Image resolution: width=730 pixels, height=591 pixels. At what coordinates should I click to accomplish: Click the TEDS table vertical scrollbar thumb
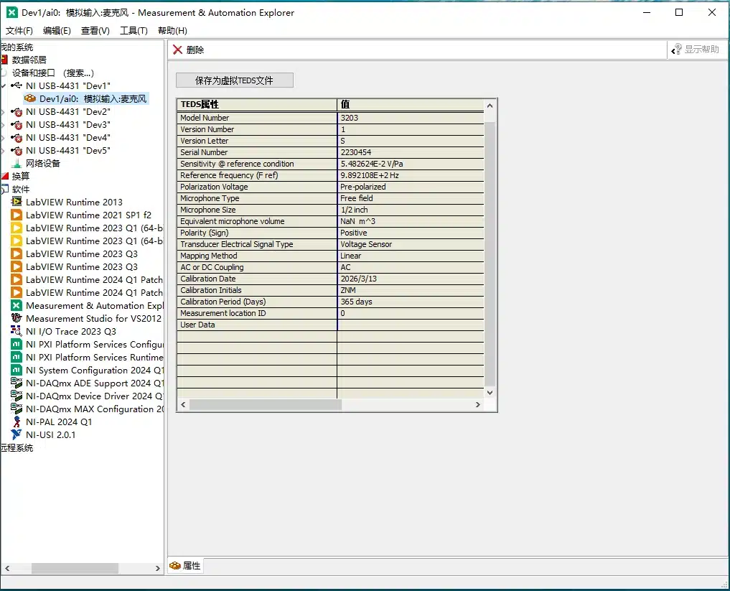pyautogui.click(x=490, y=254)
